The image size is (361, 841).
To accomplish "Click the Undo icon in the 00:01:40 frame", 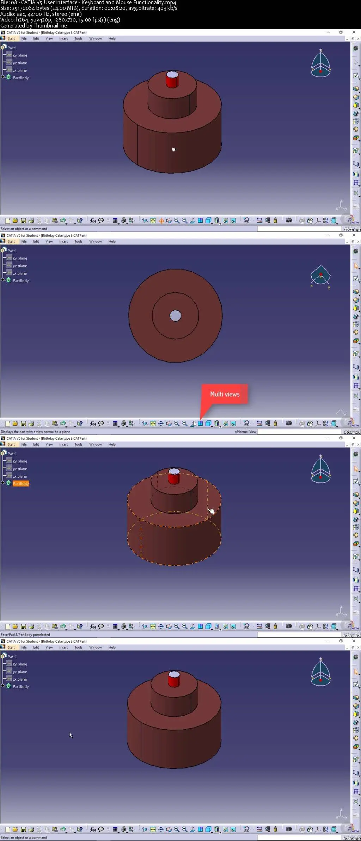I will tap(62, 221).
